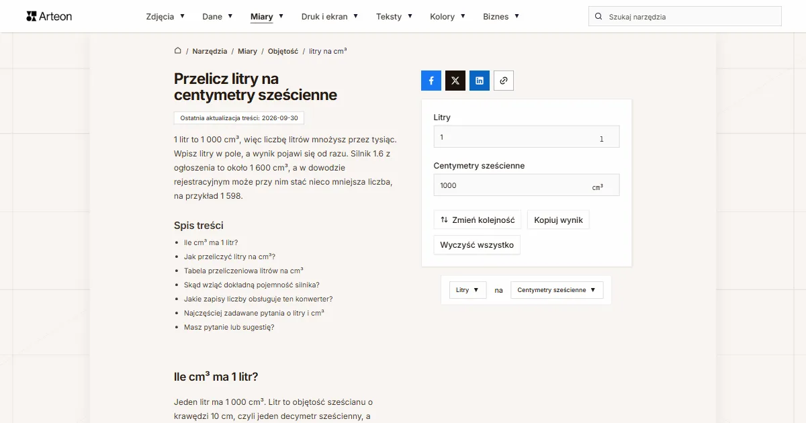The image size is (806, 423).
Task: Jump to 'Najczęściej zadawane pytania o litry i cm³'
Action: point(255,313)
